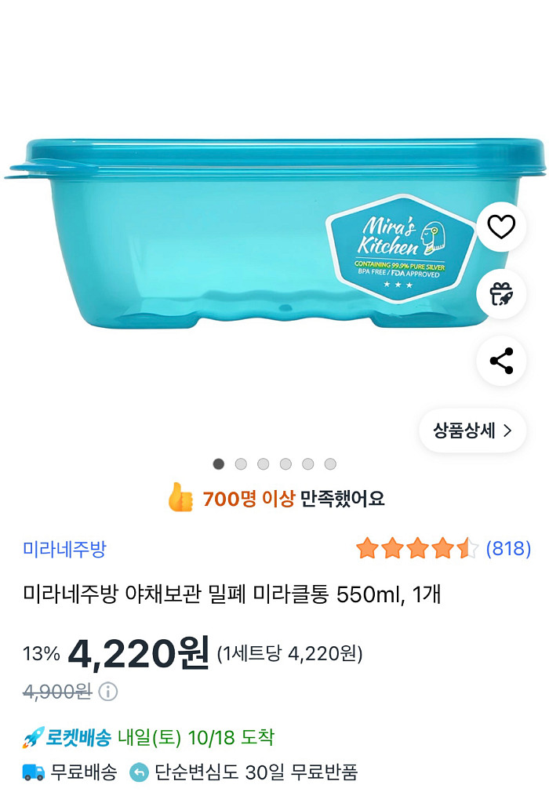Select the first image indicator dot
The width and height of the screenshot is (549, 803).
[x=219, y=463]
